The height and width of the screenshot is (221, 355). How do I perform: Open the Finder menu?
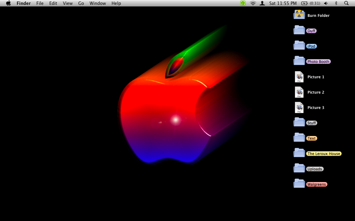click(x=23, y=3)
